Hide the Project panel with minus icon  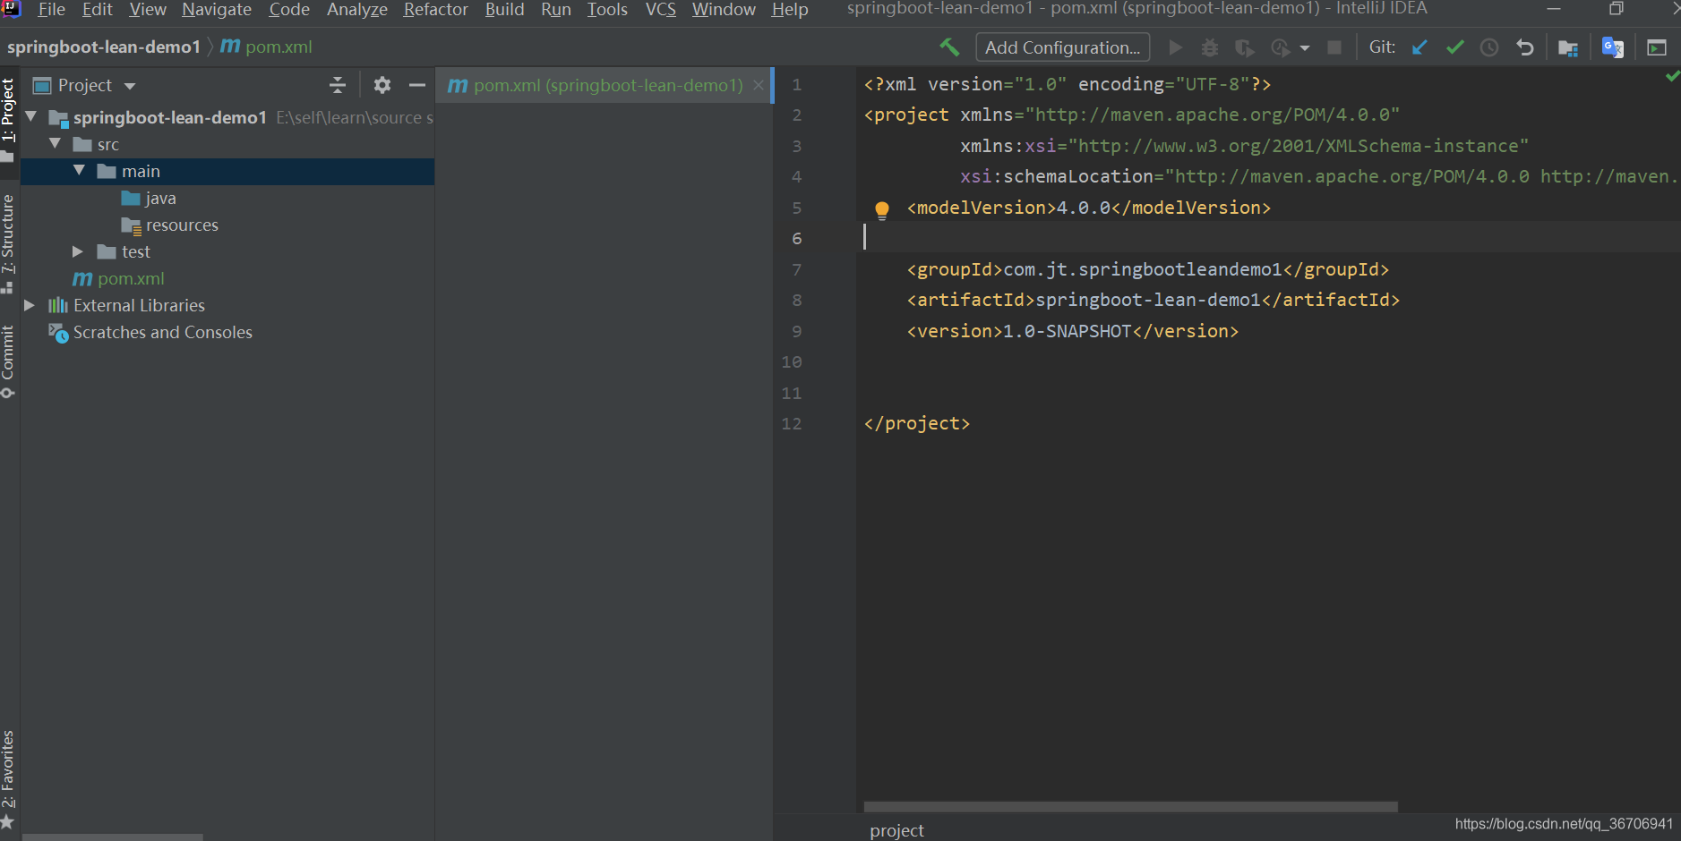click(x=416, y=85)
